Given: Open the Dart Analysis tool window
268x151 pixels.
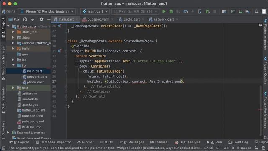Looking at the screenshot, I should 188,142.
